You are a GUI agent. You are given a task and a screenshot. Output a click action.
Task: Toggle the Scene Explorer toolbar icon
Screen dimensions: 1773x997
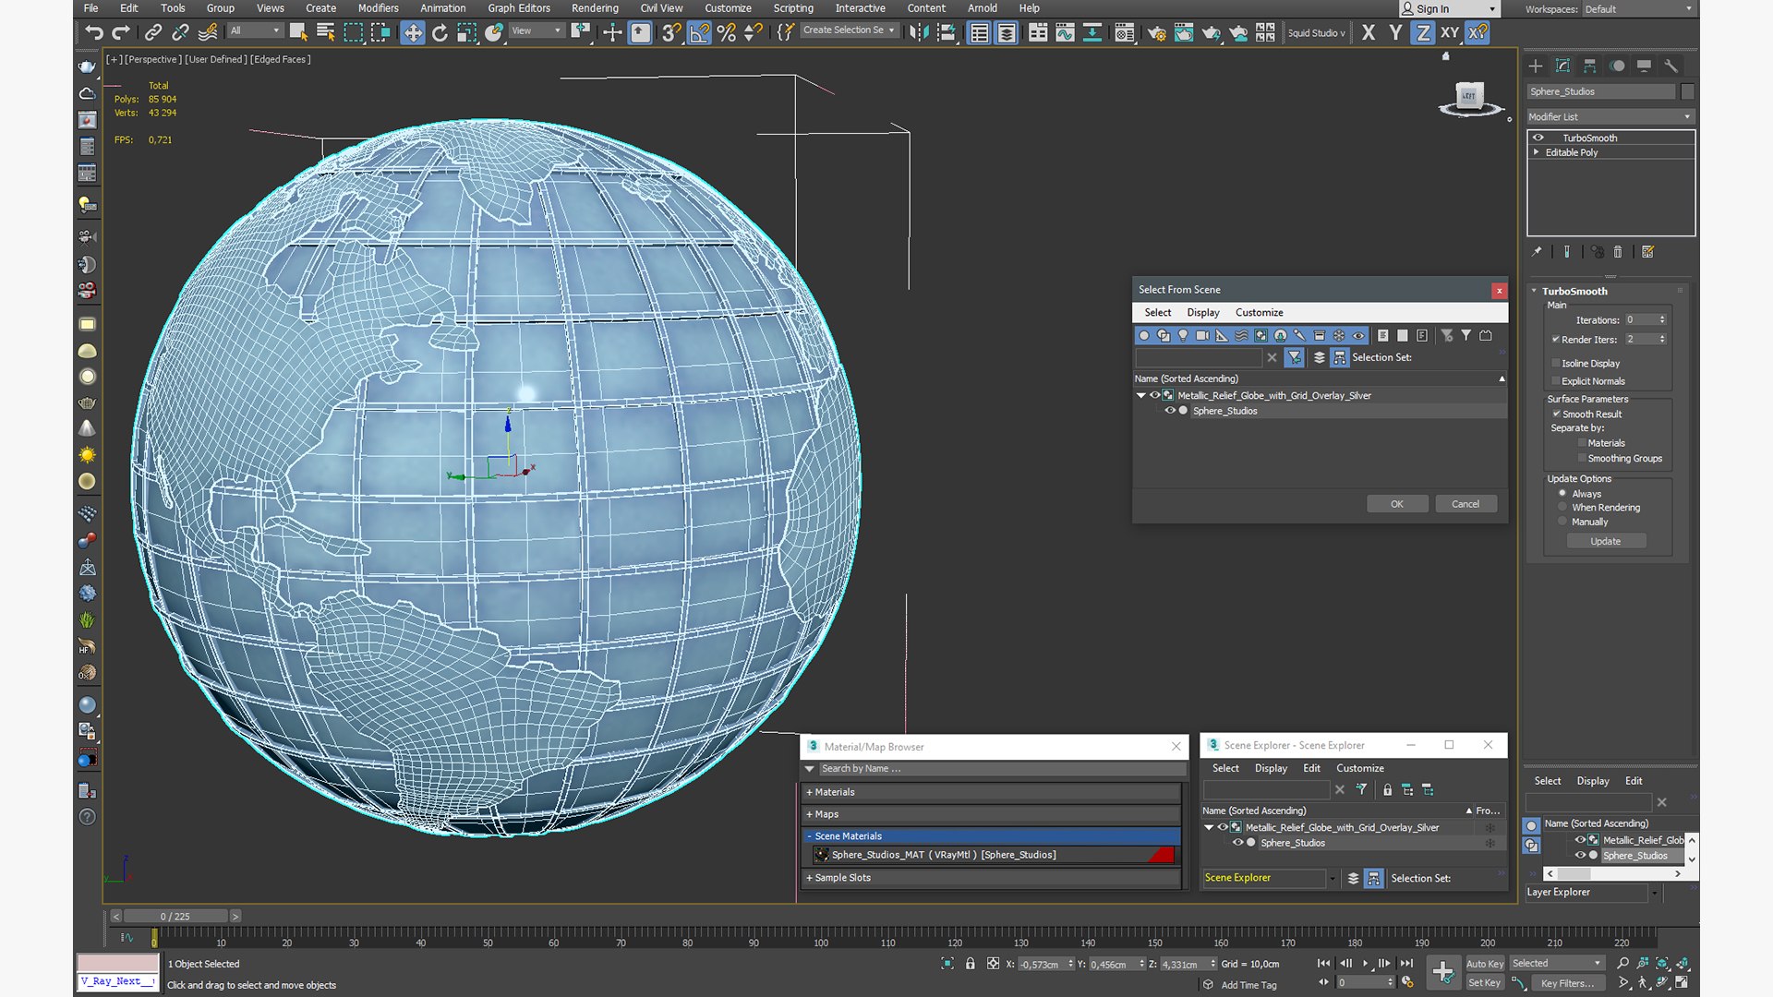(x=980, y=33)
